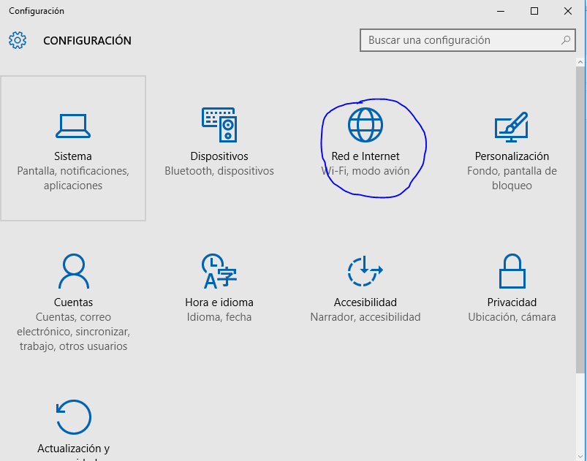Viewport: 587px width, 461px height.
Task: Open the Sistema laptop icon
Action: (73, 126)
